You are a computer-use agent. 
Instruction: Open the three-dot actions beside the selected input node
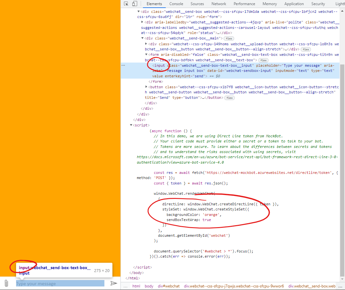(123, 65)
